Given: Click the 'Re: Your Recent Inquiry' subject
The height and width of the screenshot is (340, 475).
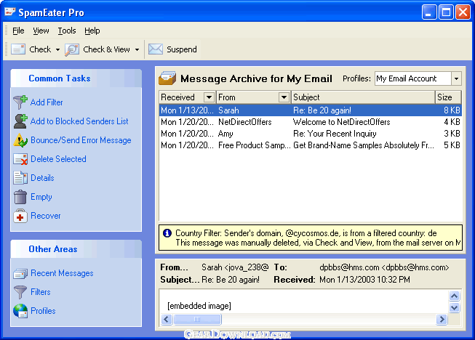Looking at the screenshot, I should point(335,134).
